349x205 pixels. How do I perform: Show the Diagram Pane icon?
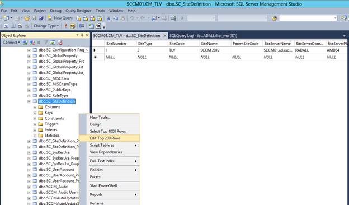coord(6,26)
